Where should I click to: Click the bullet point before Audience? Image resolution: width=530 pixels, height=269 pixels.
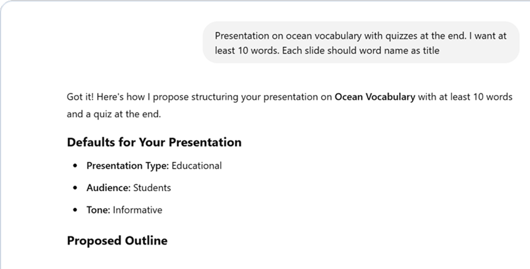click(76, 188)
